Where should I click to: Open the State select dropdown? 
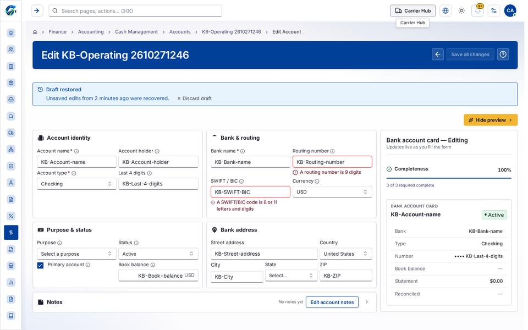pos(291,276)
